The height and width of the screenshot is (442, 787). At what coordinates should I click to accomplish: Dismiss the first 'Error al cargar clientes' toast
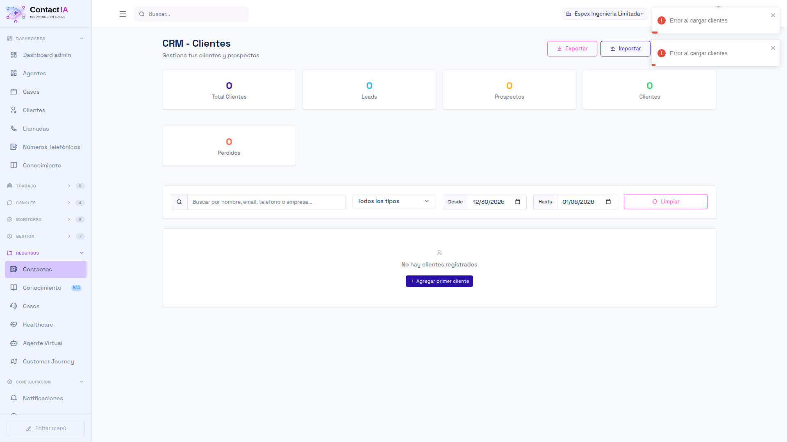point(773,15)
